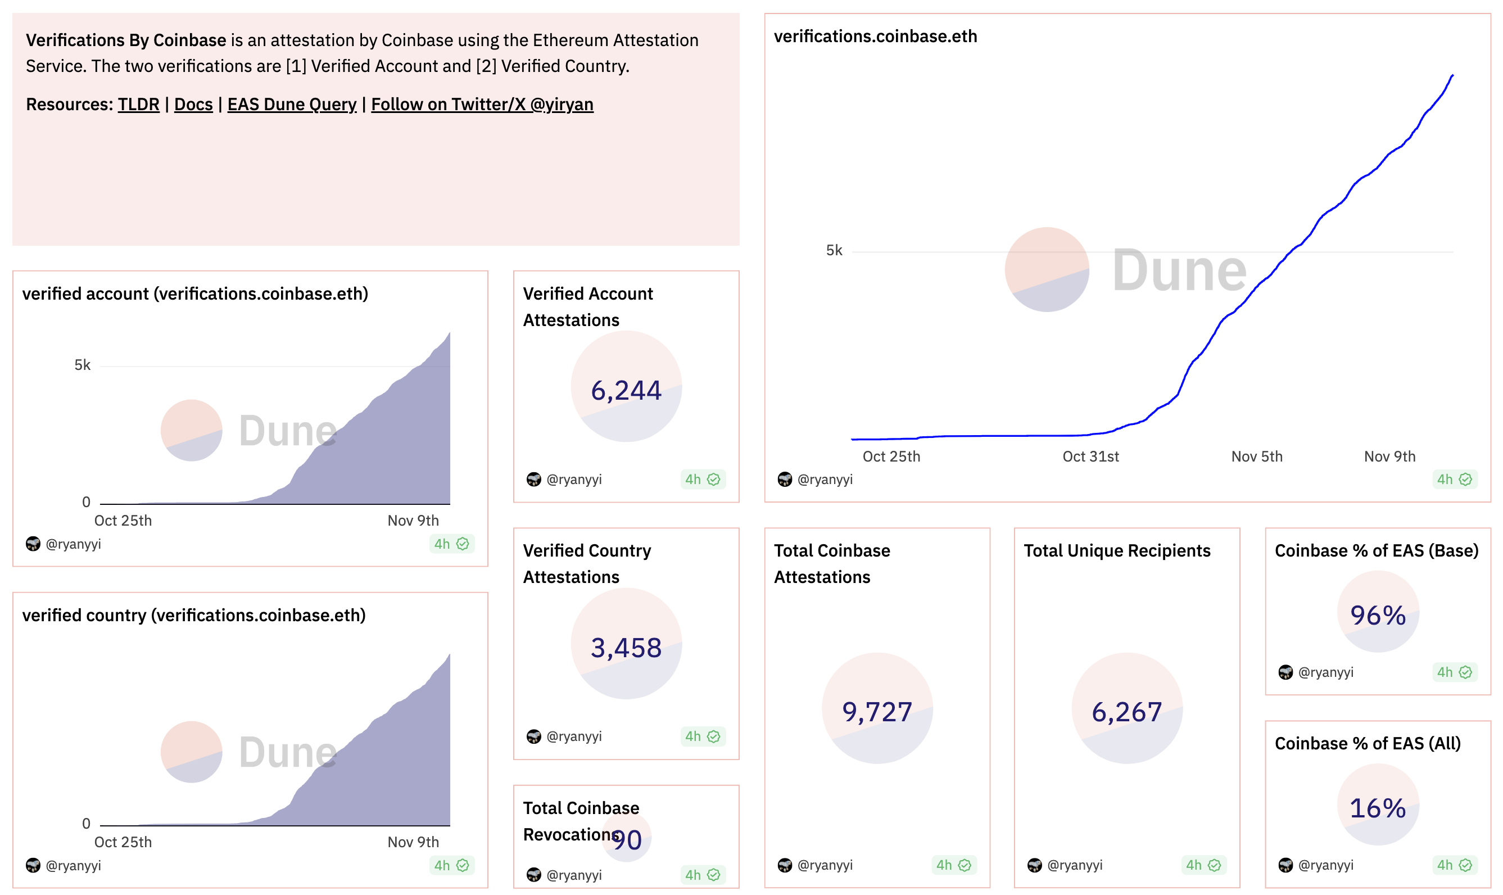Click @ryanyyi author link in verified account chart

(x=73, y=544)
